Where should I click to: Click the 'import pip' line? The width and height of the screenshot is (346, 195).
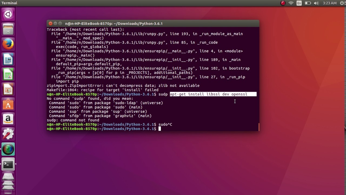(x=67, y=81)
